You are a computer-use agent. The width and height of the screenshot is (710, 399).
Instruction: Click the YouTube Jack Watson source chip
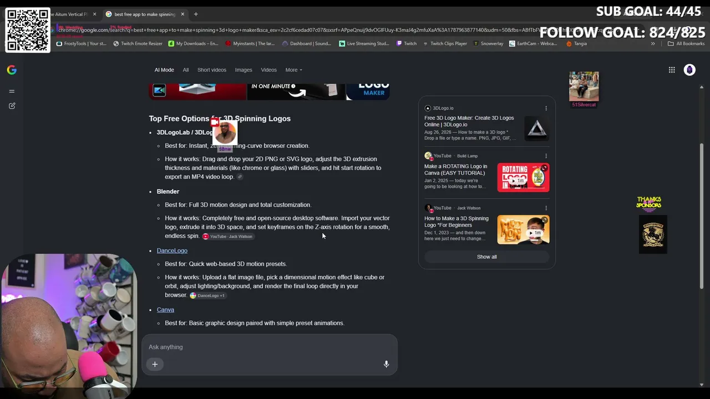click(227, 237)
